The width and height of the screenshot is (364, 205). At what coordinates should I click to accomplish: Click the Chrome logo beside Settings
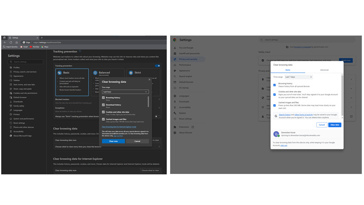tap(175, 40)
